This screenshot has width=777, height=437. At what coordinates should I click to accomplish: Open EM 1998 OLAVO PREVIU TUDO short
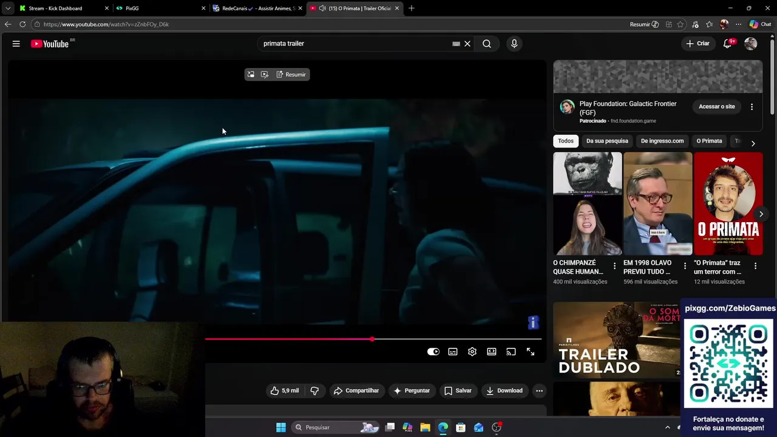click(x=657, y=204)
